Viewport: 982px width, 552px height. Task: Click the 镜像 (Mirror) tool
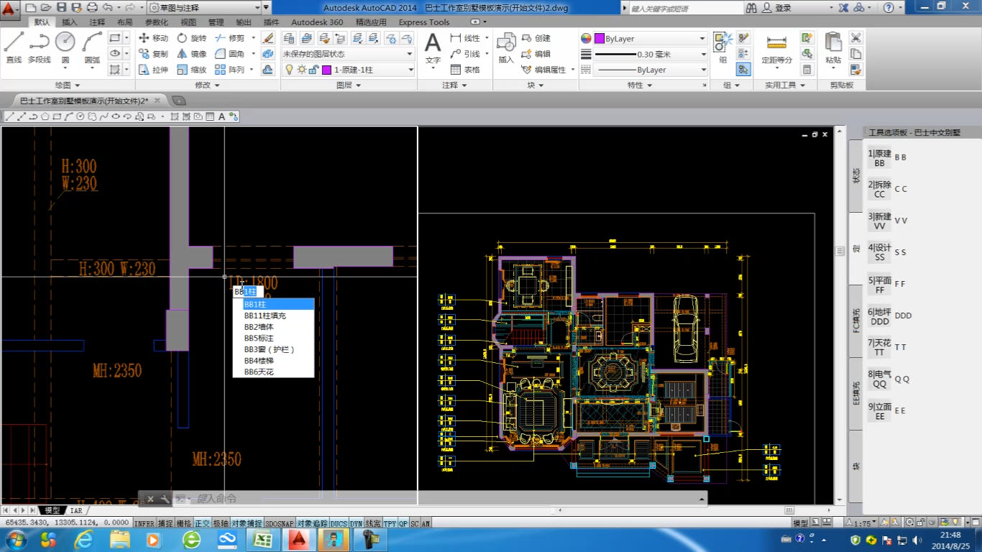[191, 54]
